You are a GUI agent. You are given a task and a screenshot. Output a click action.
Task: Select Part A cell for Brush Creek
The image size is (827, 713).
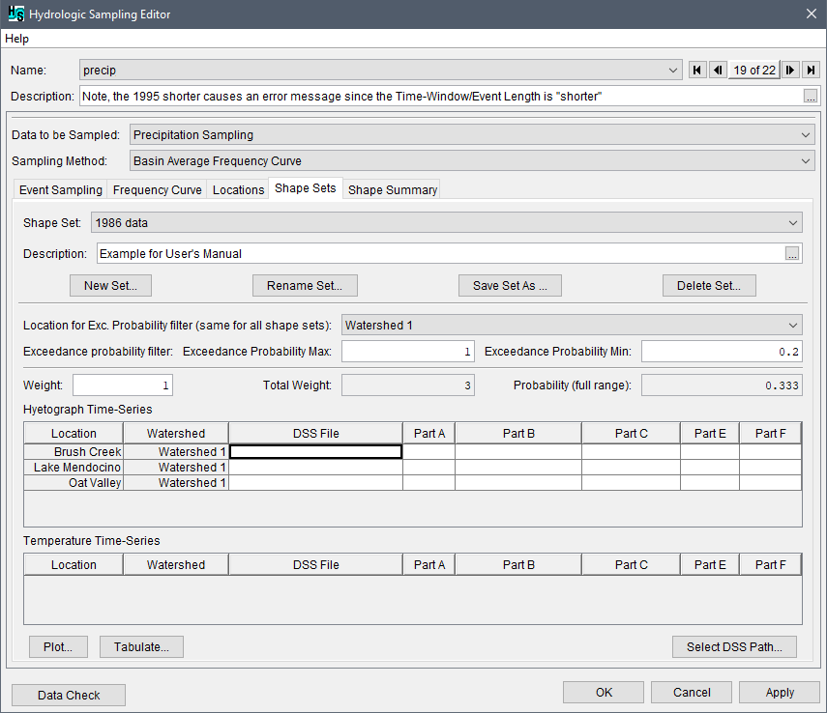click(x=429, y=451)
